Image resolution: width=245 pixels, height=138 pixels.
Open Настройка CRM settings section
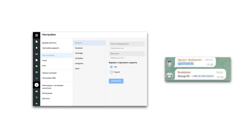click(49, 78)
